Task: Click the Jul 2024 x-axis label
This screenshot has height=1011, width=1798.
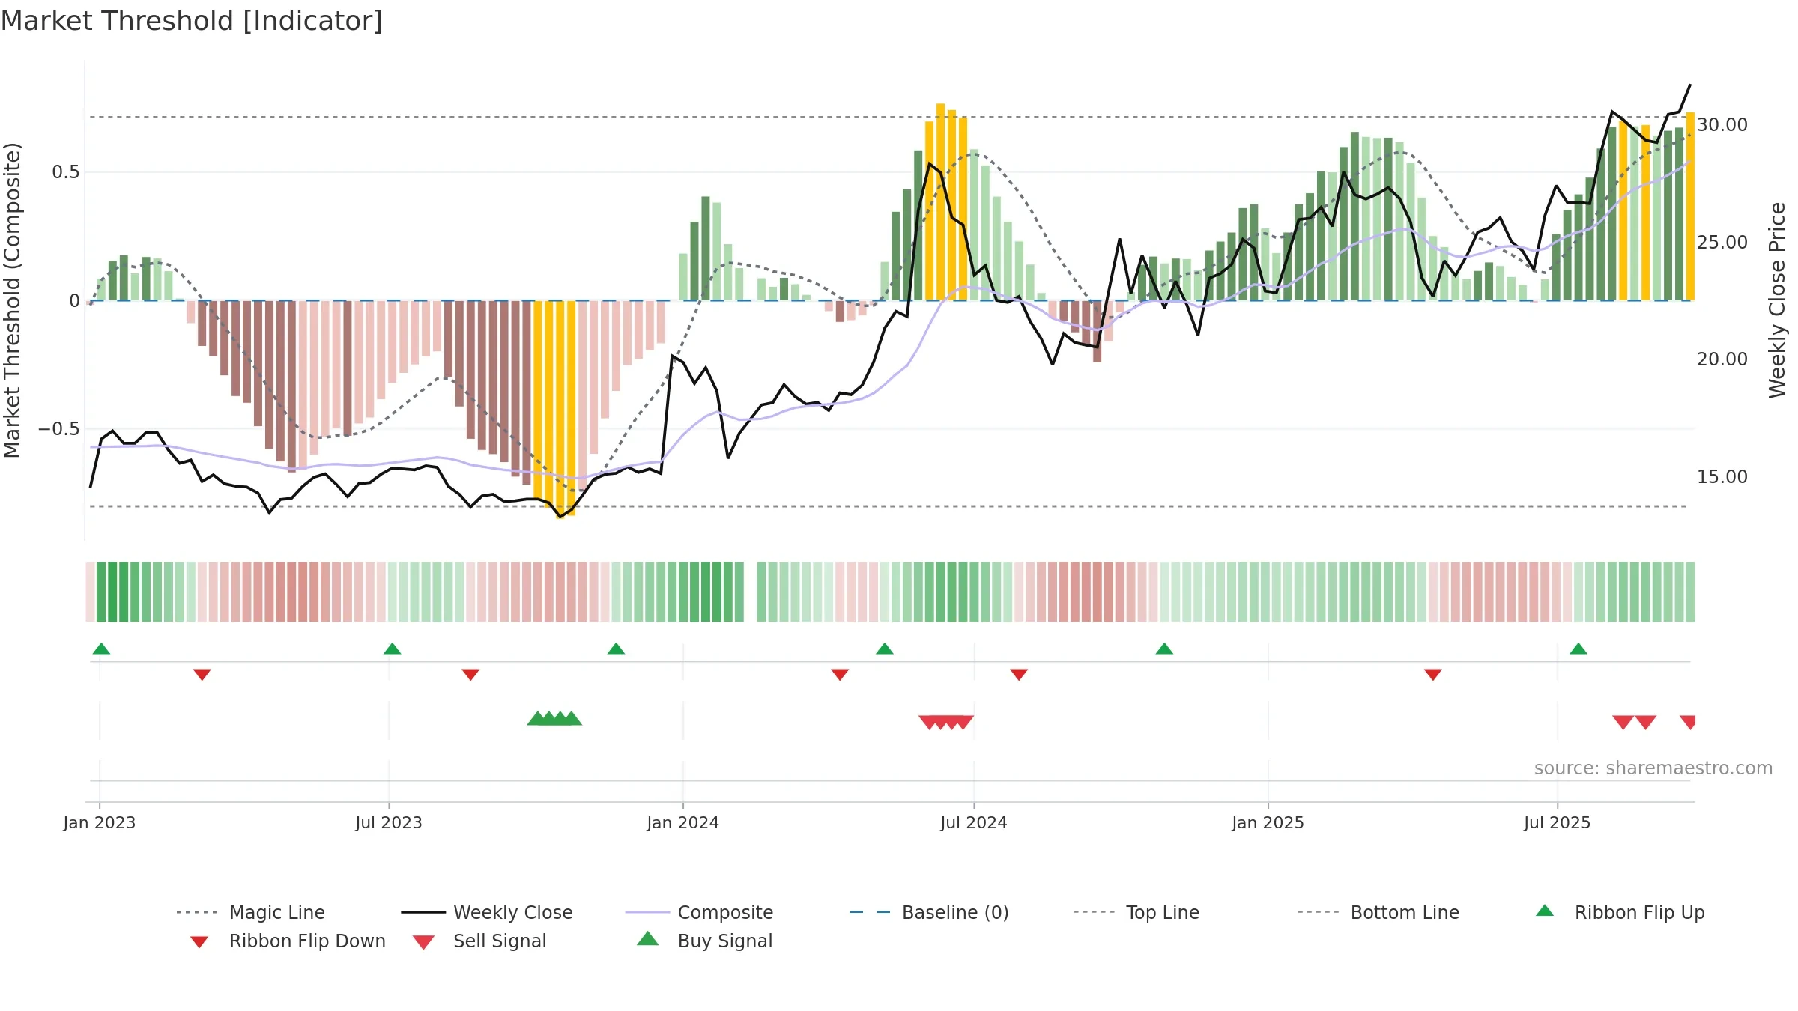Action: [x=974, y=823]
